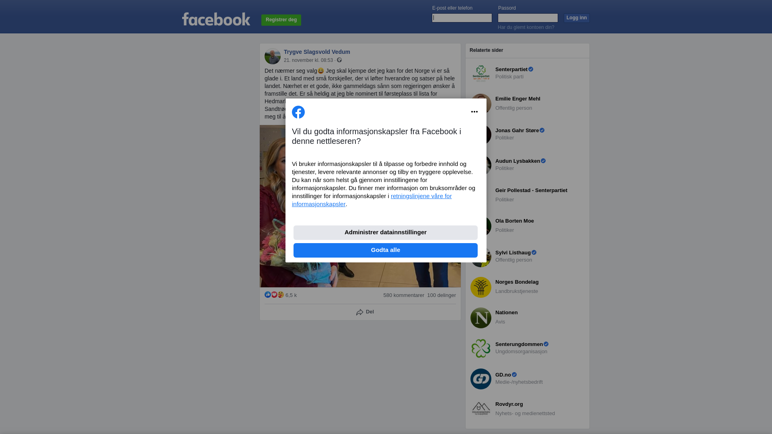The height and width of the screenshot is (434, 772).
Task: Open the three-dot options in cookie dialog
Action: coord(474,112)
